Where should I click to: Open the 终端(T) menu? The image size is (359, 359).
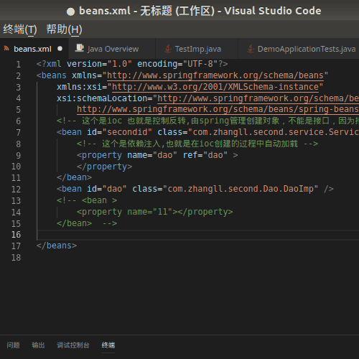[x=20, y=29]
